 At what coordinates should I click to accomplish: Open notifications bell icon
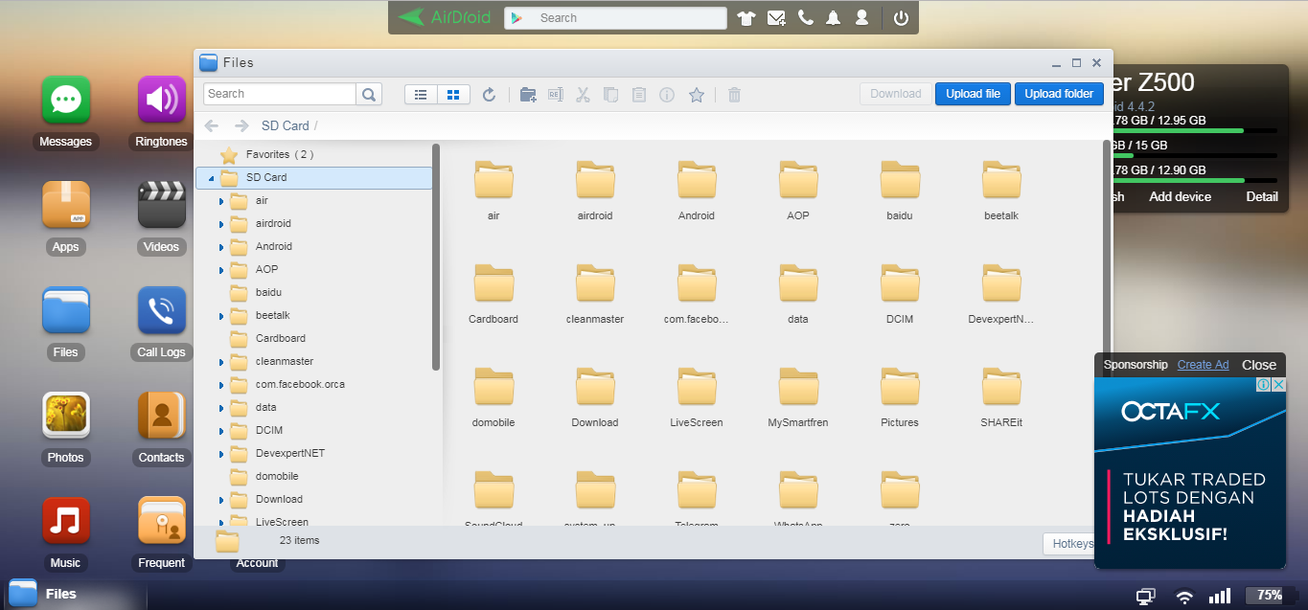coord(834,18)
